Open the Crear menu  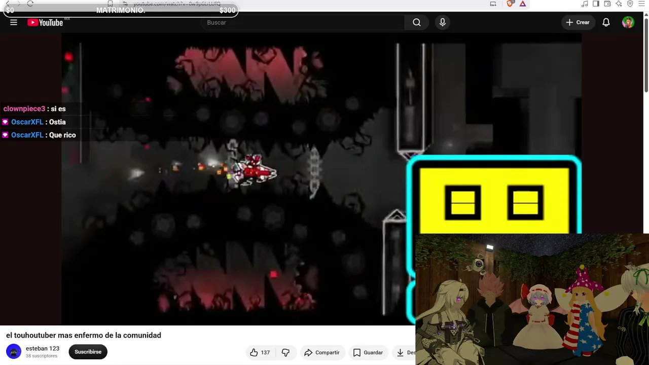pyautogui.click(x=578, y=22)
